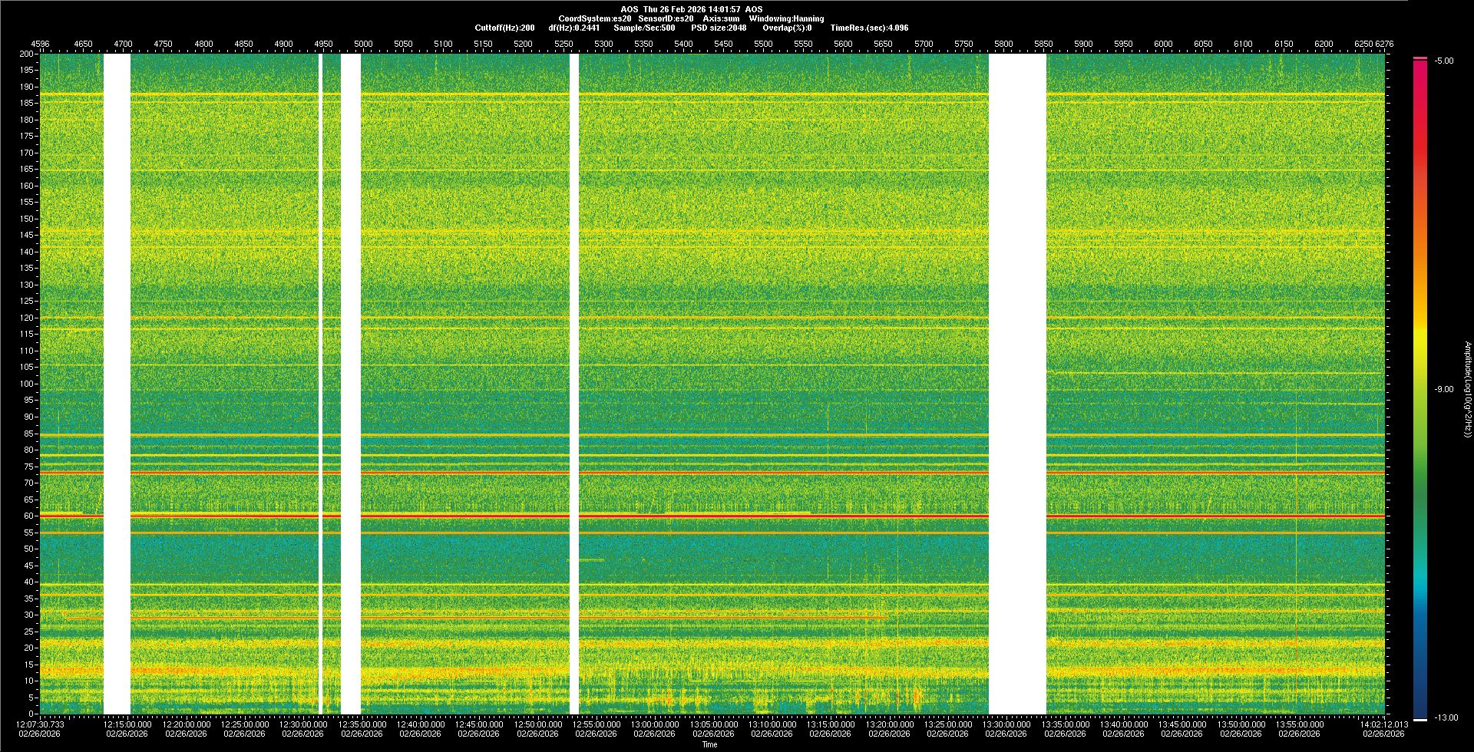Click the 100 Hz frequency axis label

pos(26,384)
